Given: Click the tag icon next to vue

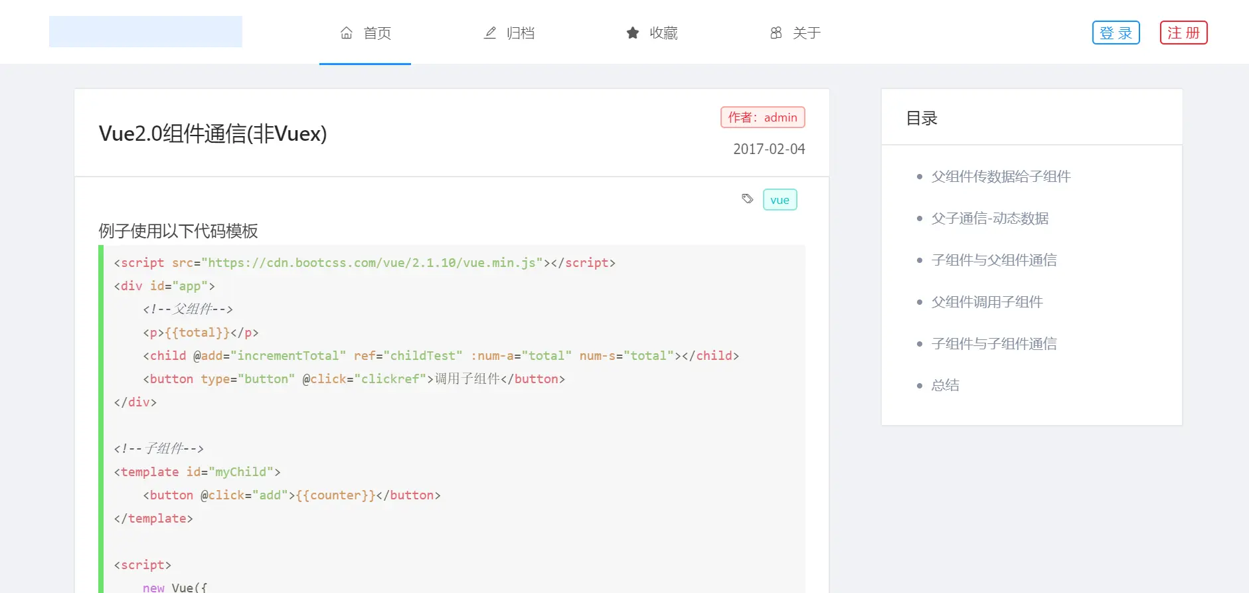Looking at the screenshot, I should (748, 199).
